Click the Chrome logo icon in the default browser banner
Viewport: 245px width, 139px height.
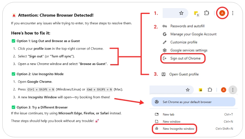tap(157, 102)
